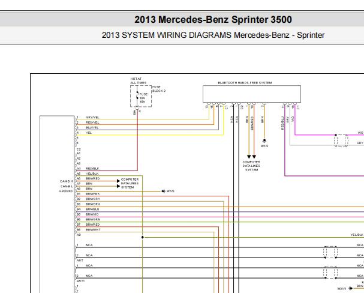
Task: Click the 'GRY/YEL' wire label on pin 1
Action: click(x=92, y=117)
